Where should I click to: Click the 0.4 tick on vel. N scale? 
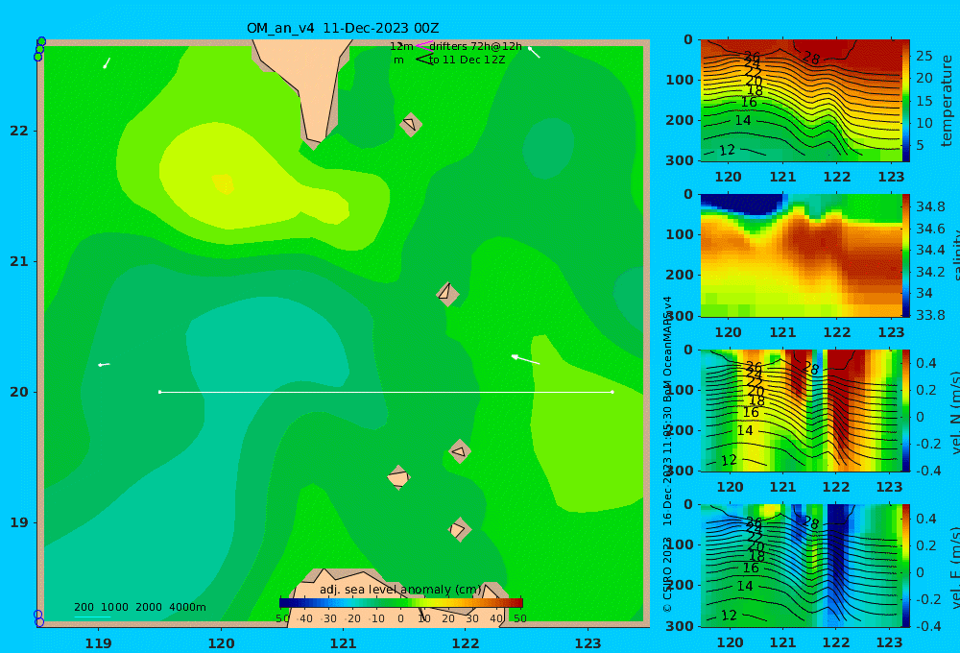pyautogui.click(x=926, y=363)
